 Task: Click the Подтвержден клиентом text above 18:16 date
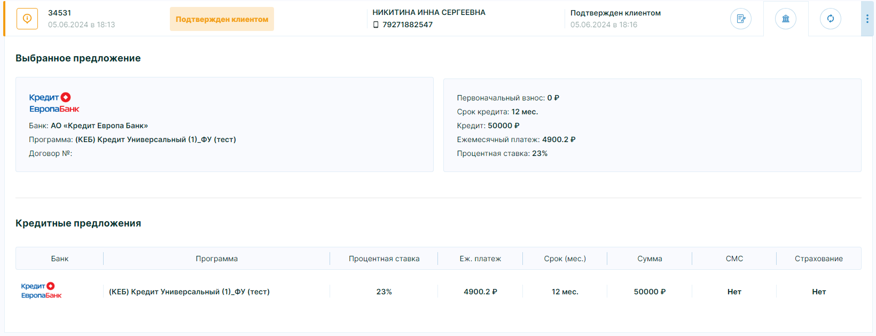(x=615, y=13)
